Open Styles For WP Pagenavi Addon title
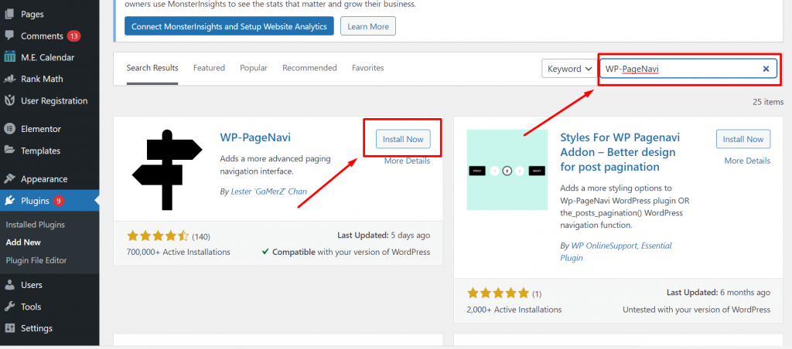792x349 pixels. click(620, 152)
